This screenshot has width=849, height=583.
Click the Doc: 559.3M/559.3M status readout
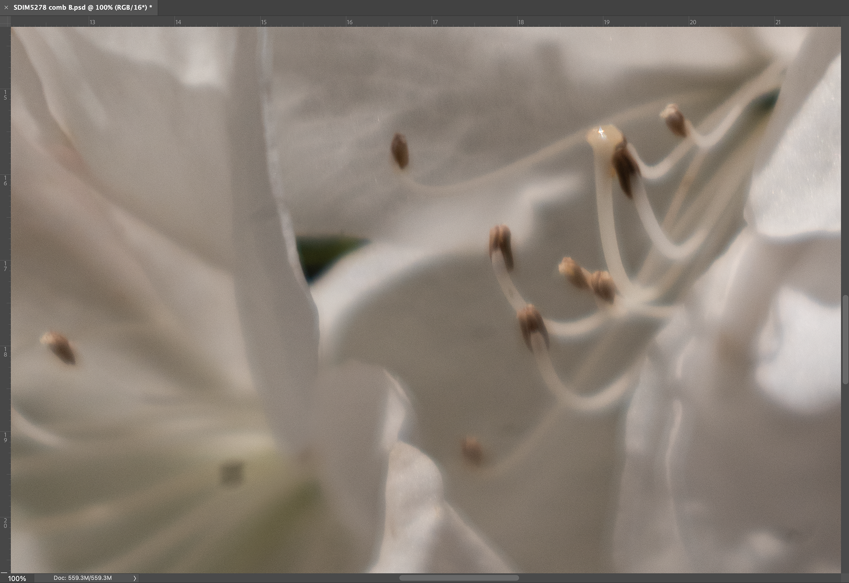pos(83,578)
